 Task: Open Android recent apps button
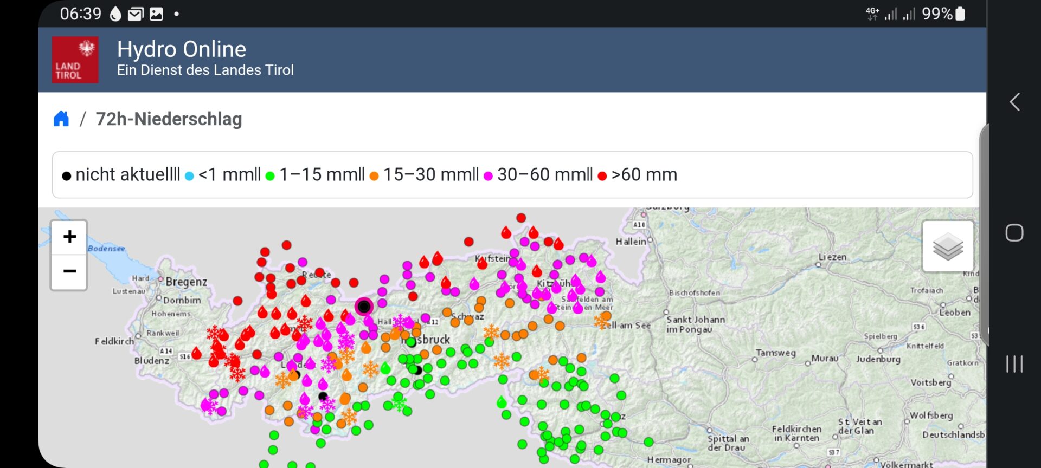pyautogui.click(x=1014, y=364)
